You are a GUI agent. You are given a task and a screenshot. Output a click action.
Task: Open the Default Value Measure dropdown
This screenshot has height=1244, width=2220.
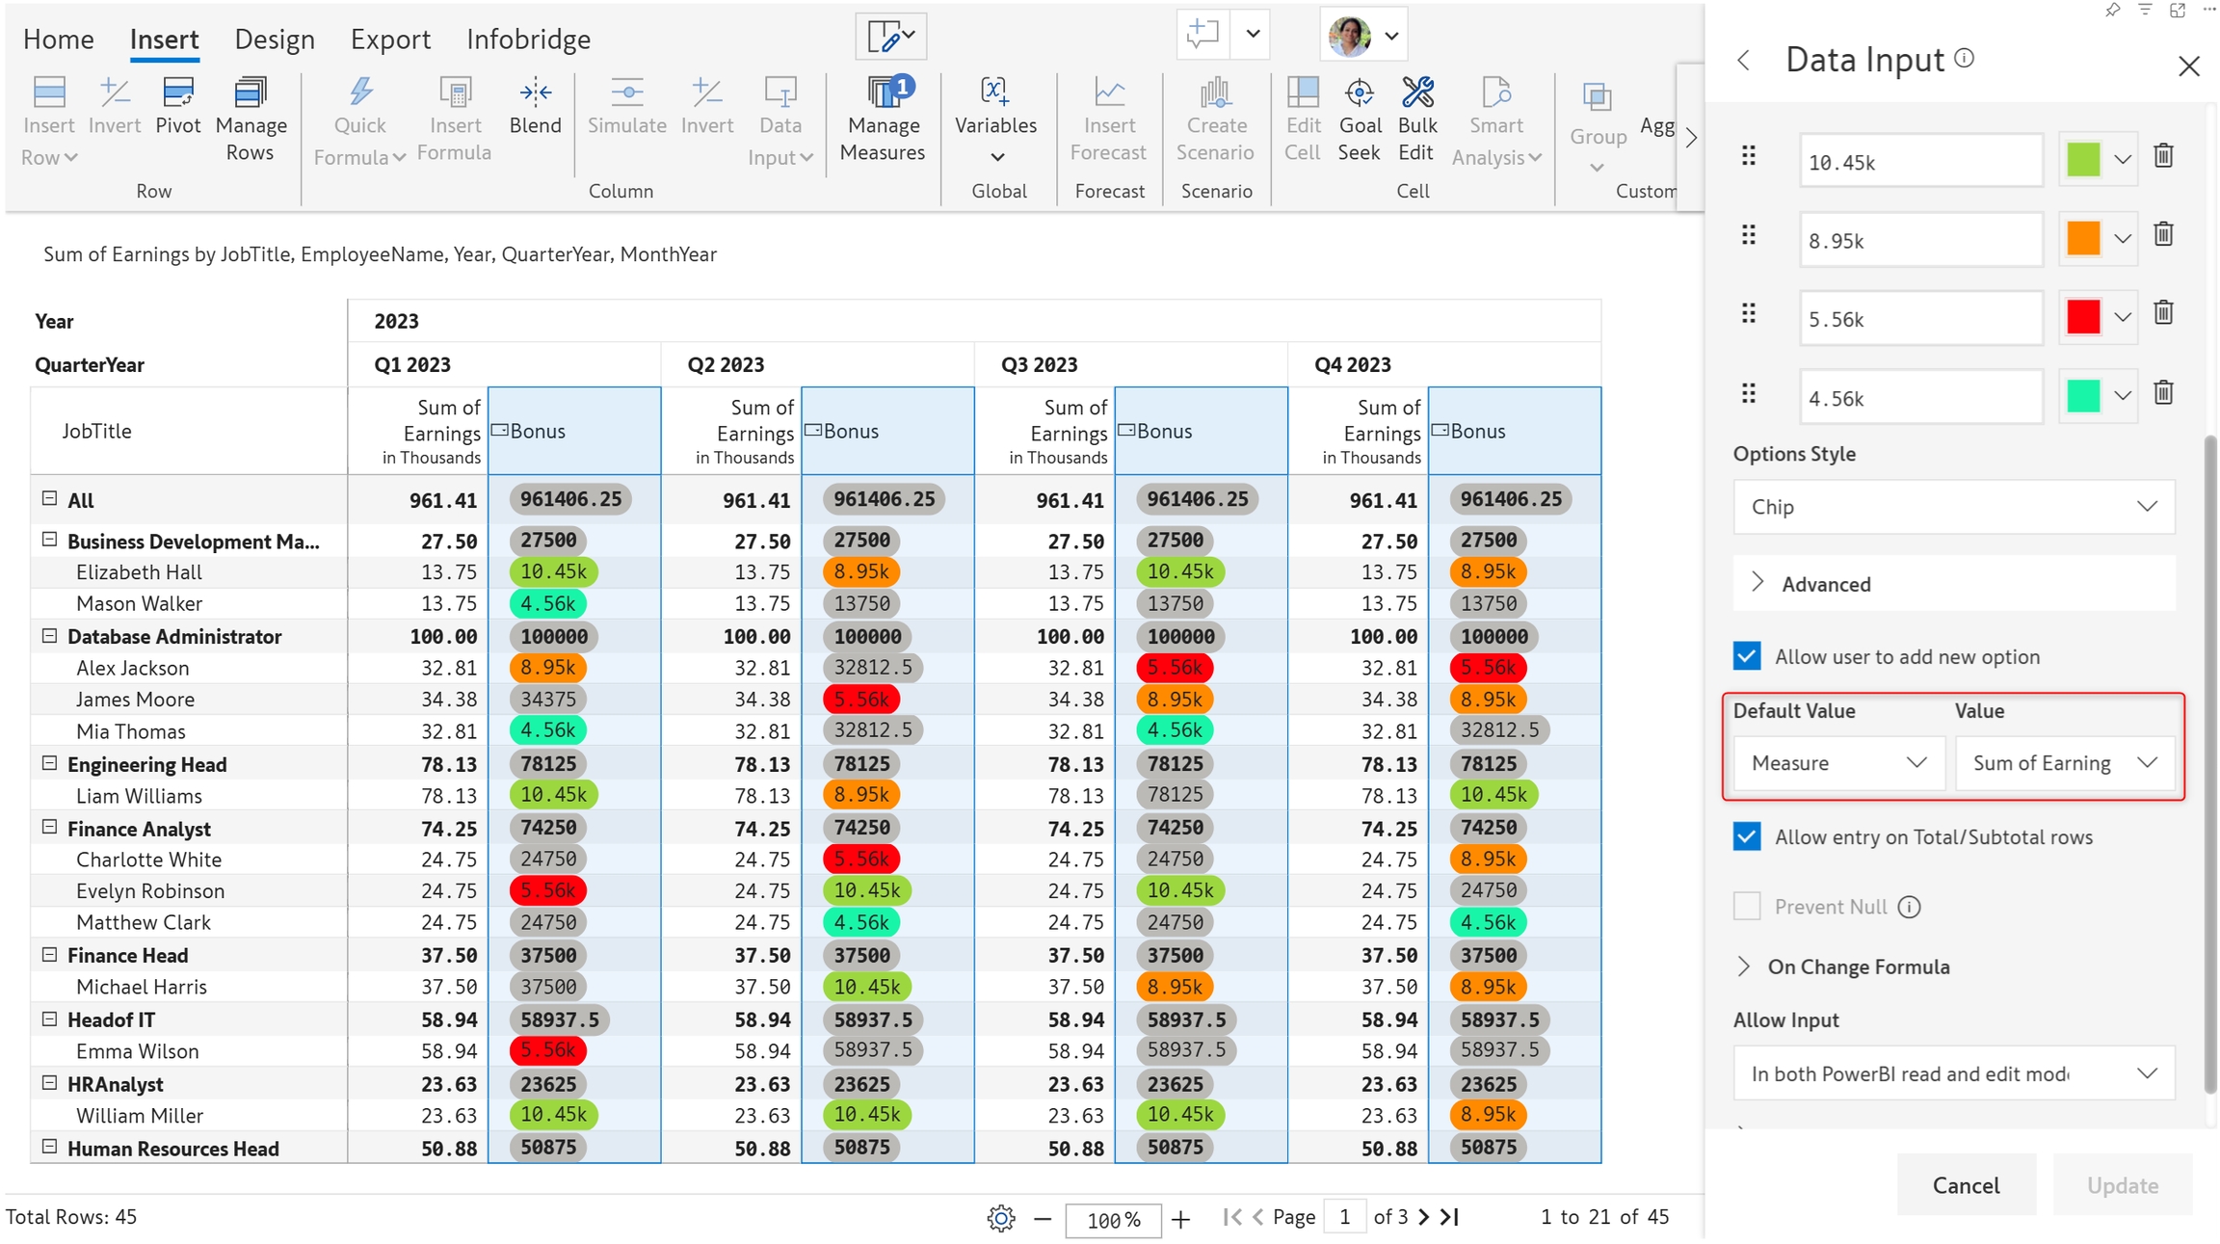[x=1837, y=763]
